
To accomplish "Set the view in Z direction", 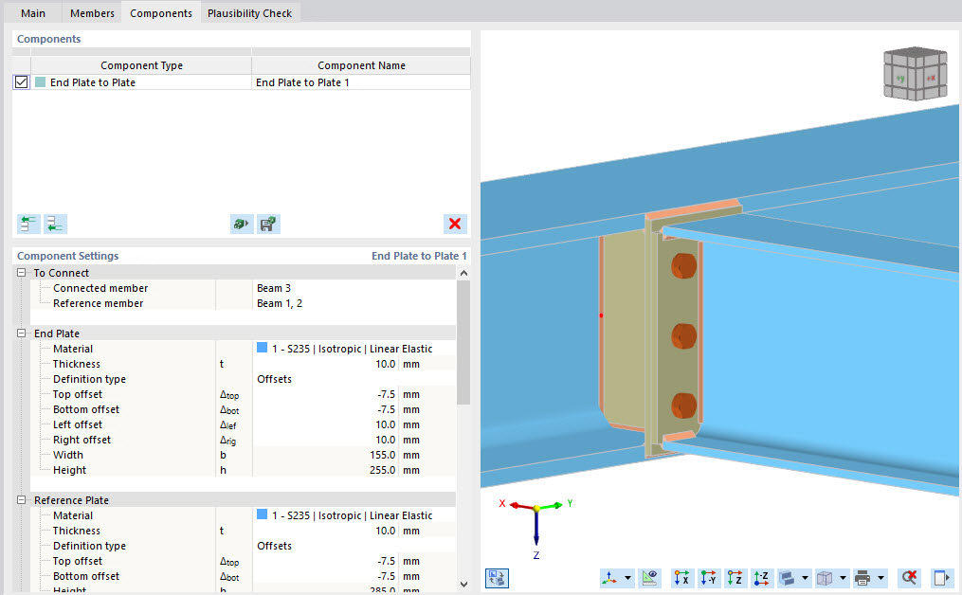I will pos(736,578).
